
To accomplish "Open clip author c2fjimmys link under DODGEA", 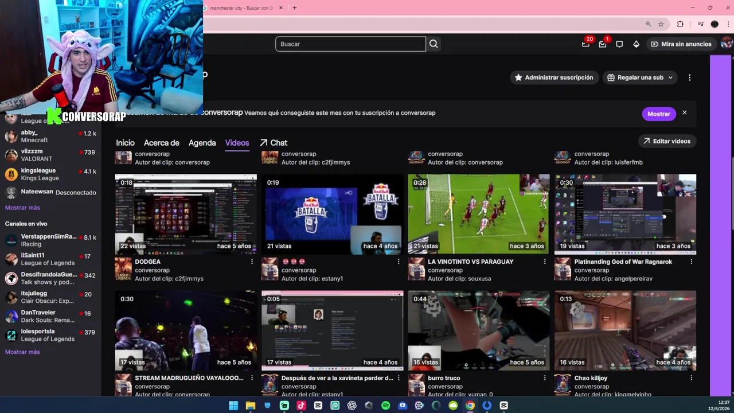I will (189, 279).
